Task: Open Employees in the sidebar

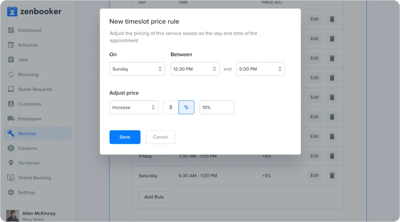Action: (x=38, y=119)
